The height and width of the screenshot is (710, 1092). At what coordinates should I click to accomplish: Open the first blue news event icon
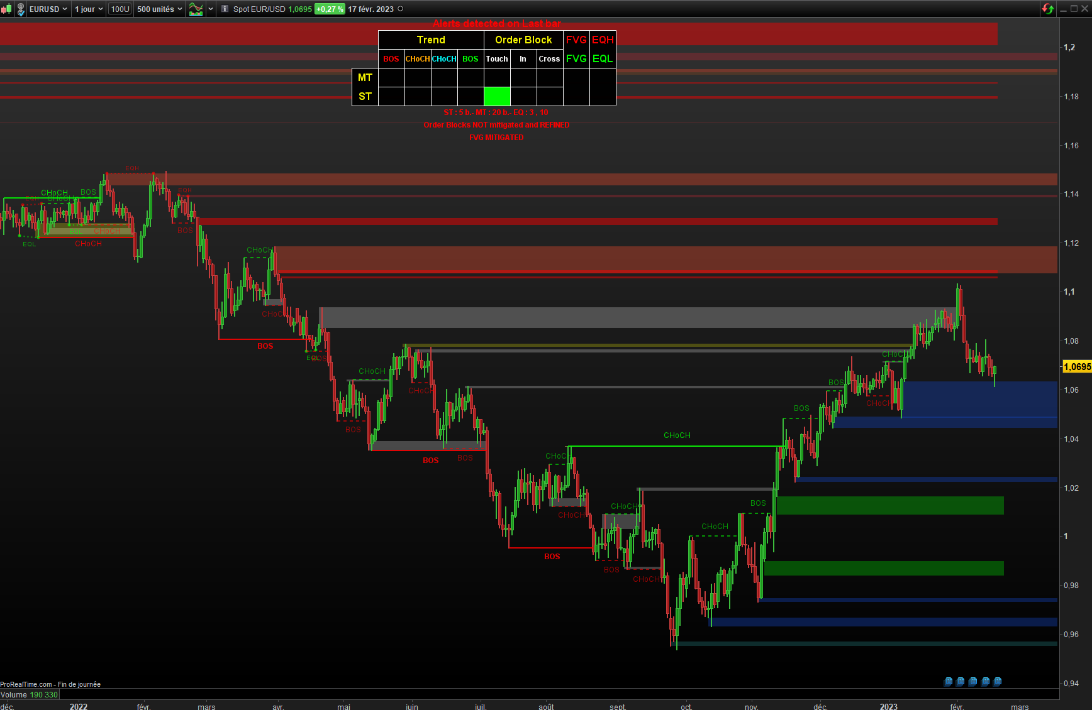(948, 682)
